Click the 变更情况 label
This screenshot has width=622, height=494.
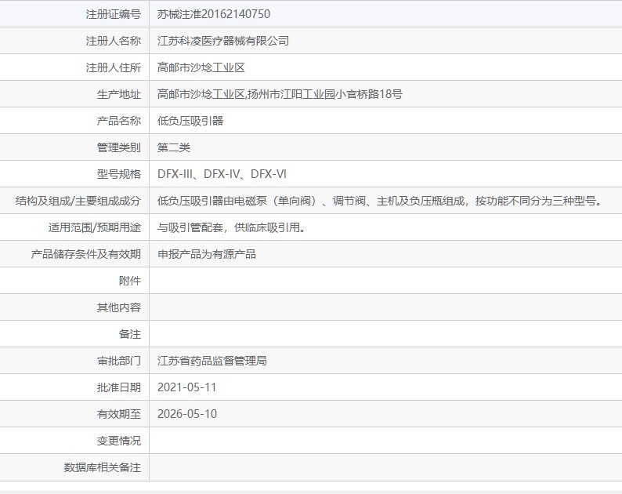(x=118, y=441)
